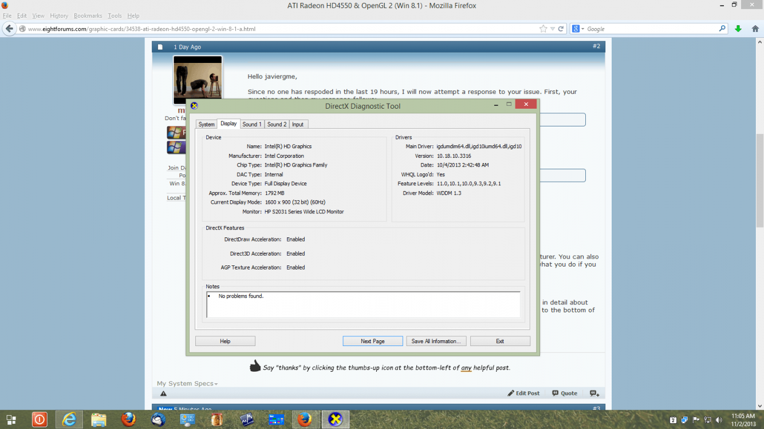Open Action Center flag tray icon
This screenshot has height=429, width=764.
point(696,420)
